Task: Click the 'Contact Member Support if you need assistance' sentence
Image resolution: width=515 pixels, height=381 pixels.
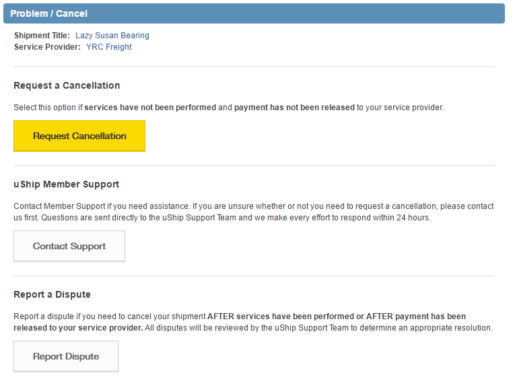Action: point(101,206)
